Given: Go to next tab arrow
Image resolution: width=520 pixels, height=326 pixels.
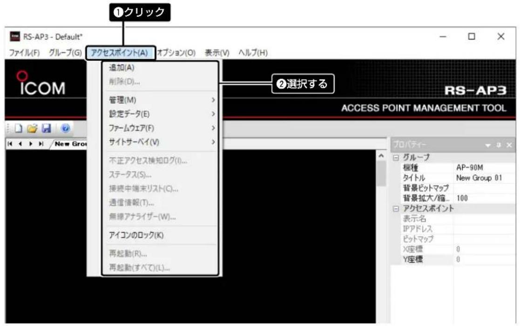Looking at the screenshot, I should point(31,144).
